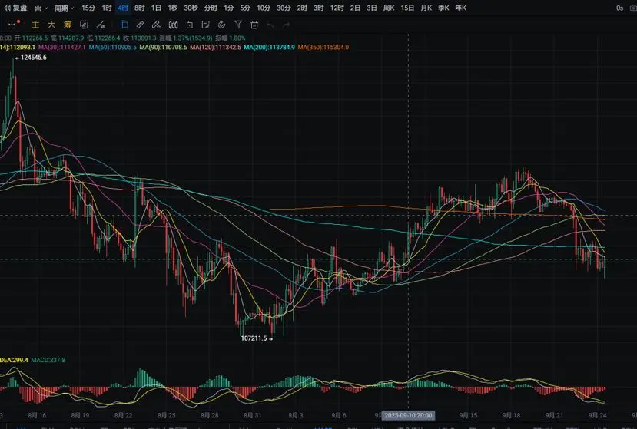Screen dimensions: 637x429
Task: Click the MACD:237.8 value label
Action: pos(48,360)
